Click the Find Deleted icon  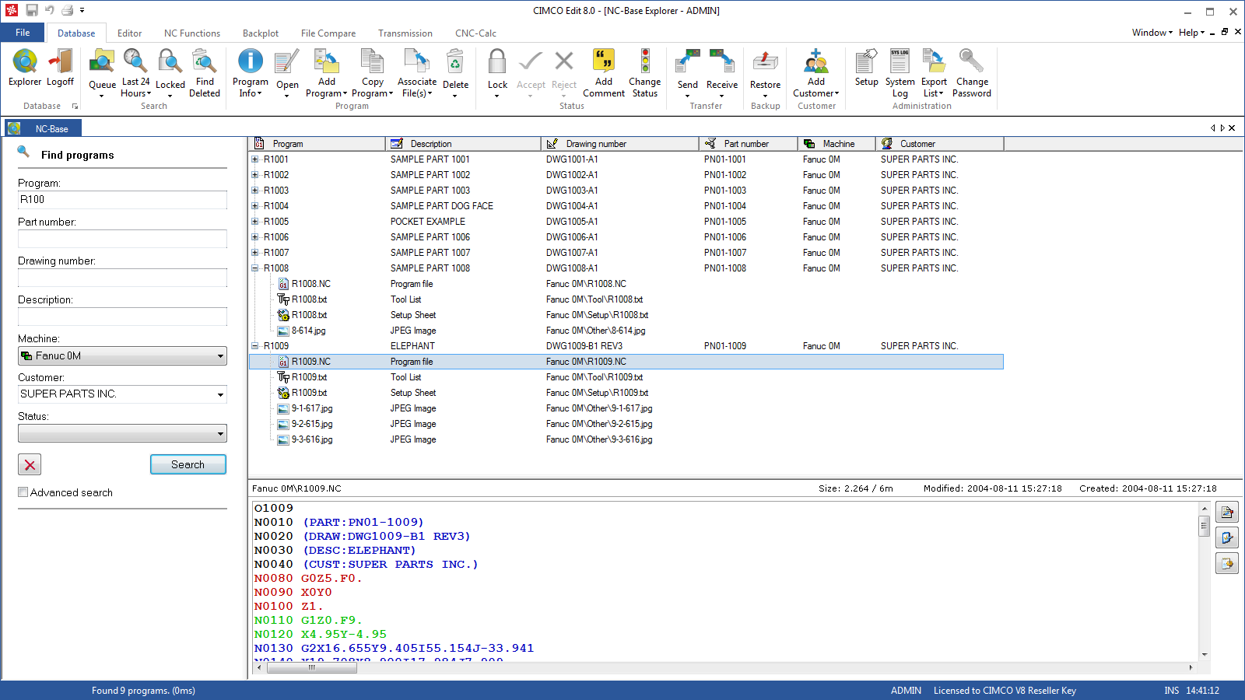(205, 73)
